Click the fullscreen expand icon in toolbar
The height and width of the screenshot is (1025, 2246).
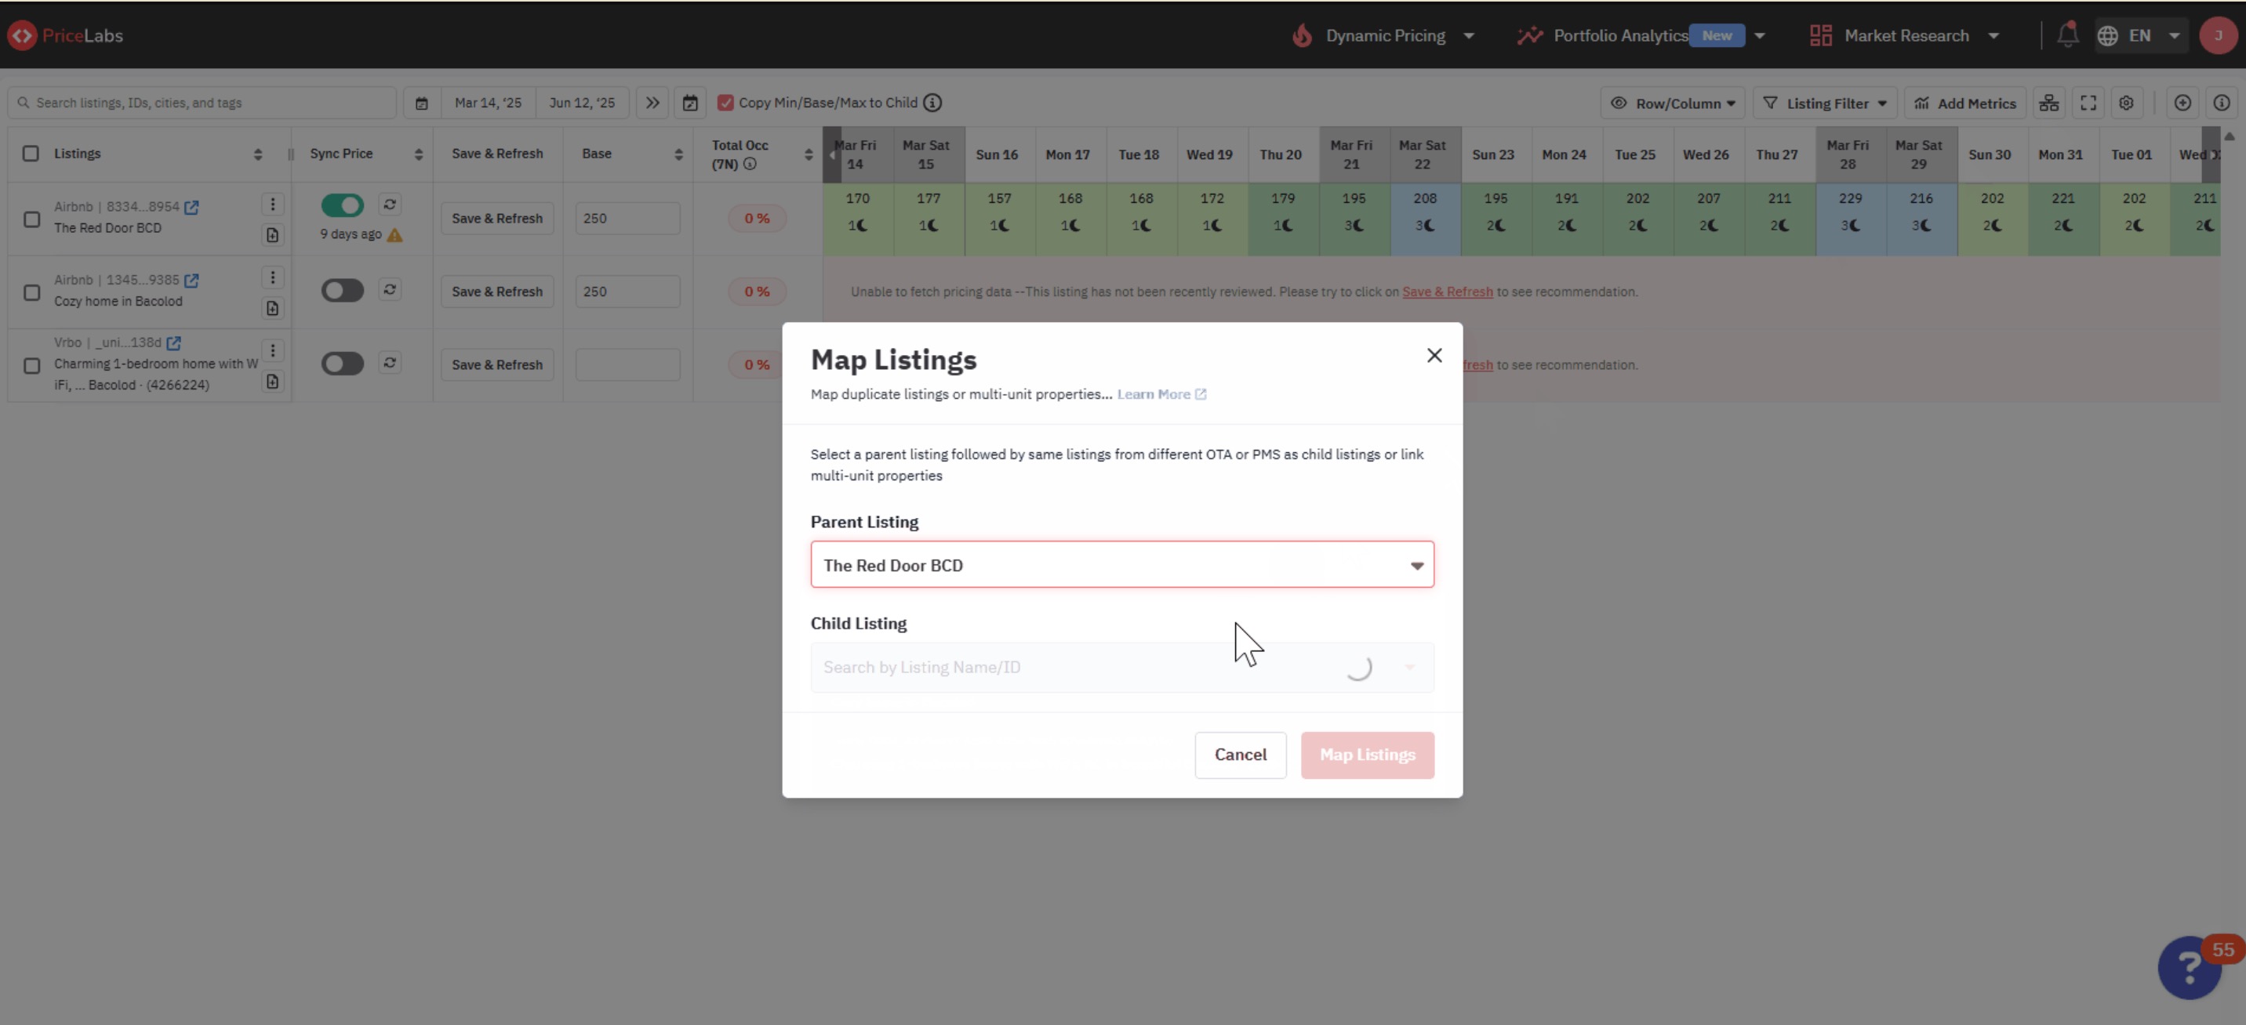pyautogui.click(x=2088, y=103)
